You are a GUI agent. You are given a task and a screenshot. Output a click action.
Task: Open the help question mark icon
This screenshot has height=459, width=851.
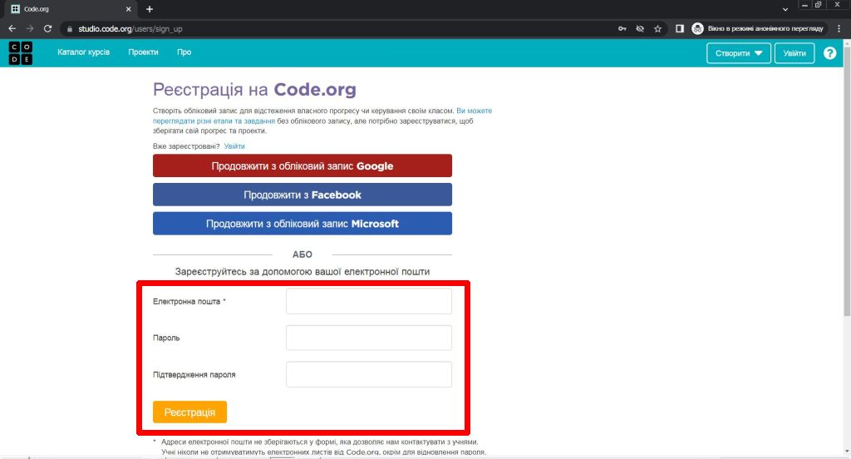[x=829, y=53]
